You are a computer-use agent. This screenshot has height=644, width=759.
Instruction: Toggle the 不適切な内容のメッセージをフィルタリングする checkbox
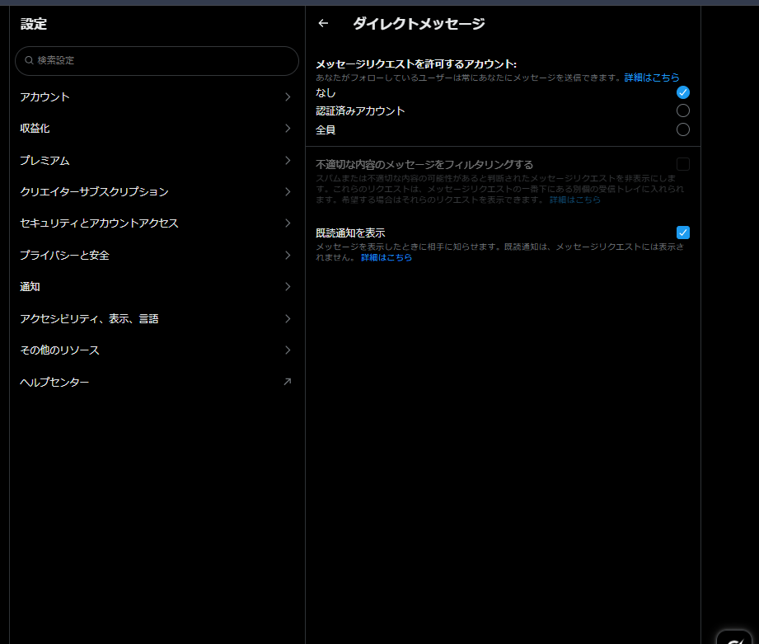tap(682, 164)
